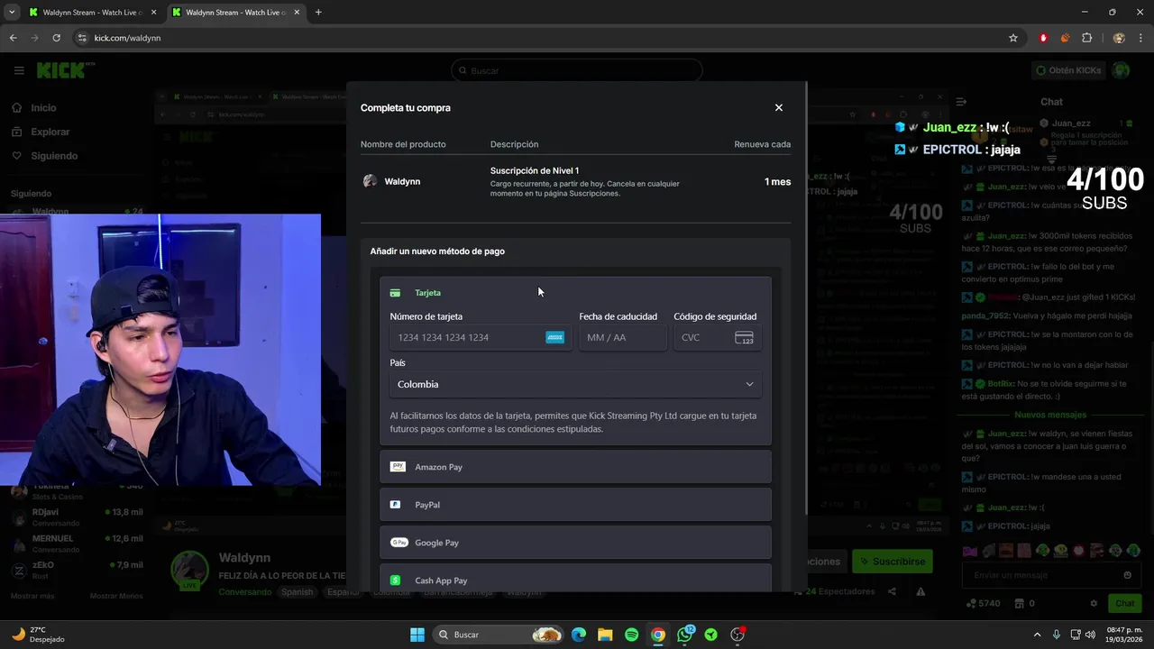The image size is (1154, 649).
Task: Open the orange plug extension icon
Action: pos(1065,38)
